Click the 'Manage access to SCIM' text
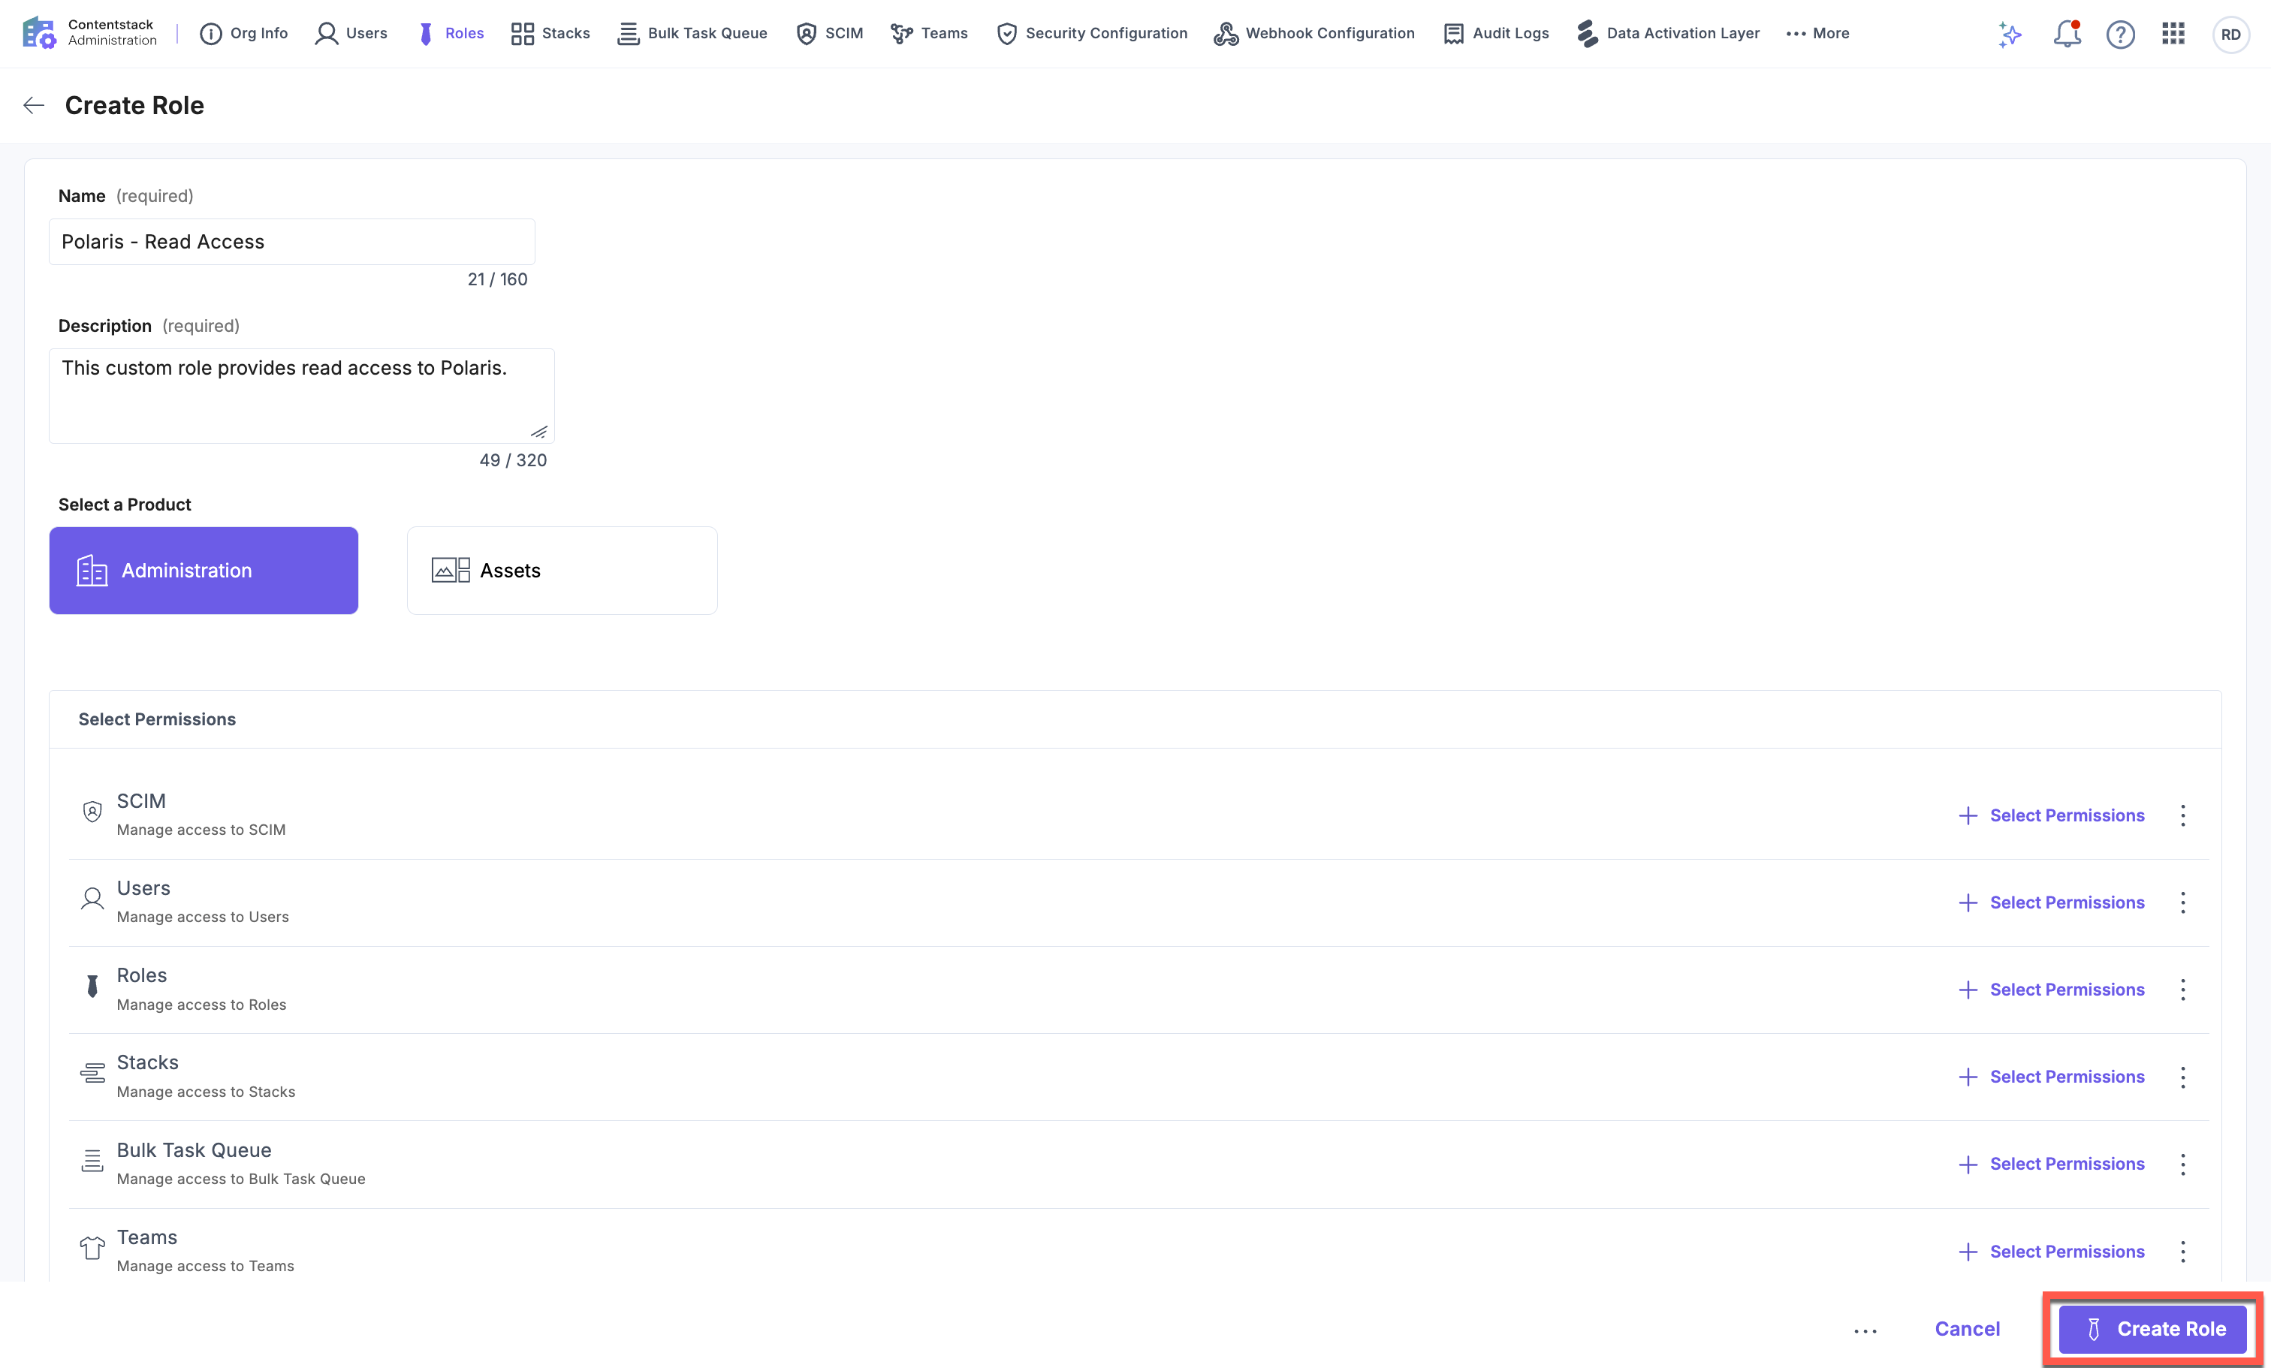Viewport: 2271px width, 1368px height. (201, 830)
